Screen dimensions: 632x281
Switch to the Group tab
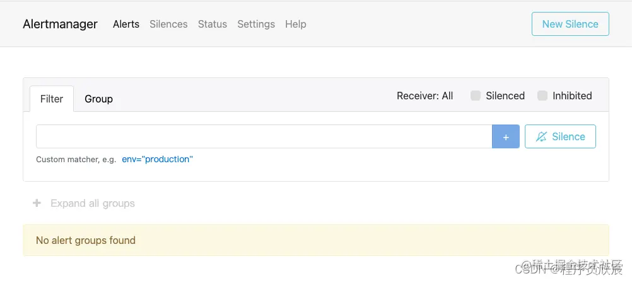(x=99, y=99)
